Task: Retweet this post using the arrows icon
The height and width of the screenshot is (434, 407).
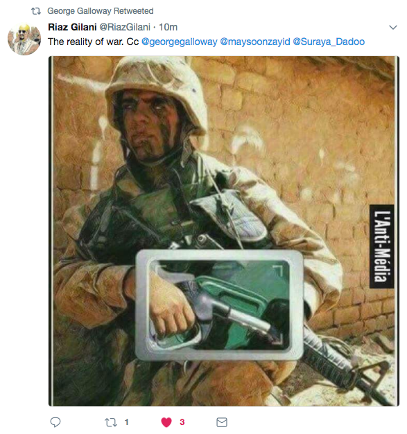Action: click(111, 422)
